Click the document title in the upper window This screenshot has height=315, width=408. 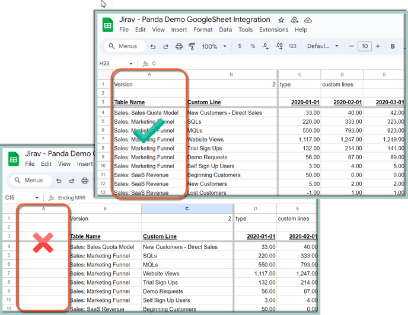(195, 20)
